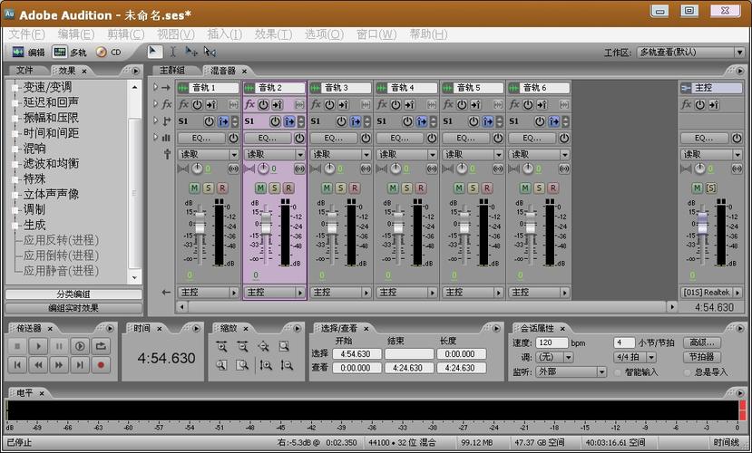Open the 文件(F) menu
Viewport: 752px width, 453px height.
pyautogui.click(x=27, y=34)
